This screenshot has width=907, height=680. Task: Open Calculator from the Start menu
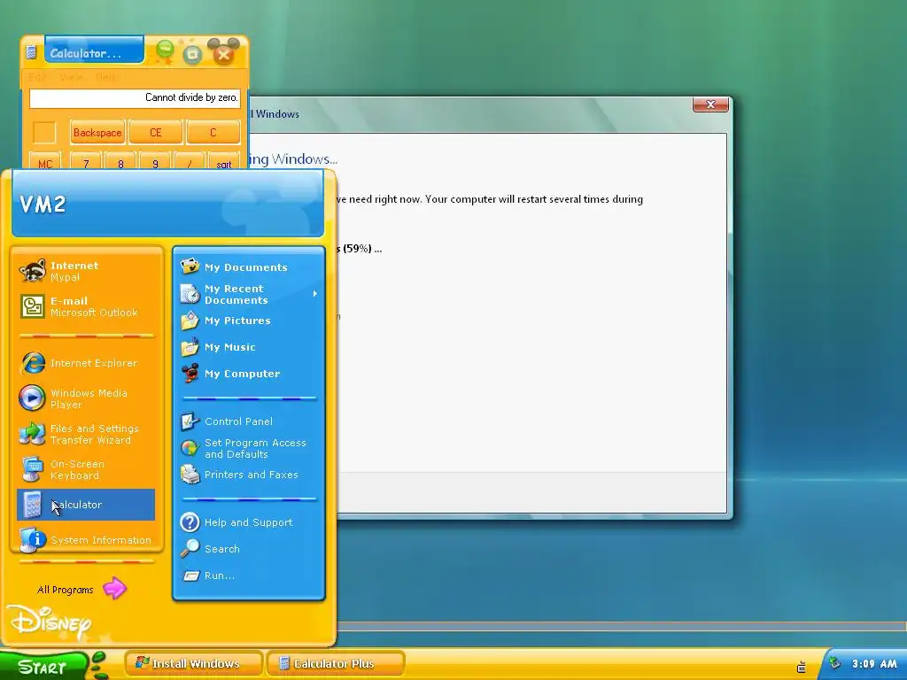(86, 505)
